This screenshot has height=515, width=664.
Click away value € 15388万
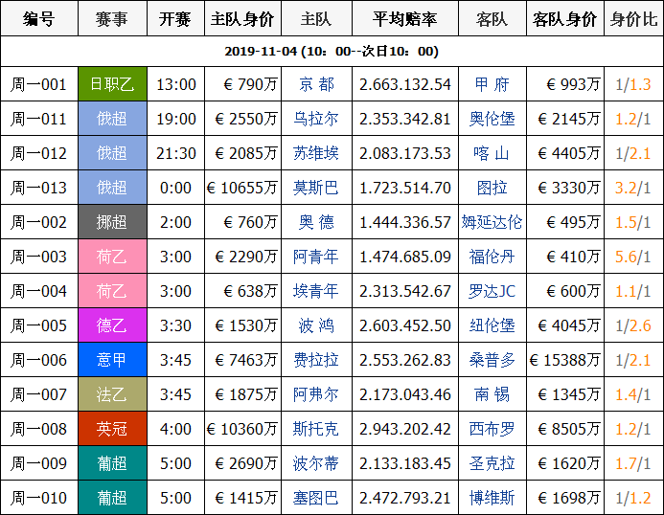click(565, 360)
